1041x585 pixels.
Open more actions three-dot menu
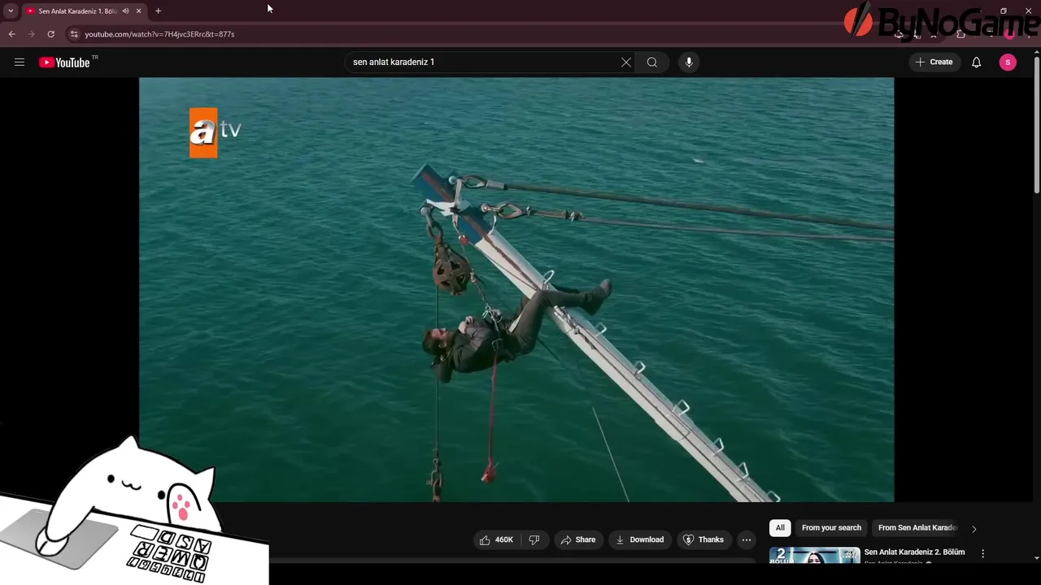coord(746,539)
